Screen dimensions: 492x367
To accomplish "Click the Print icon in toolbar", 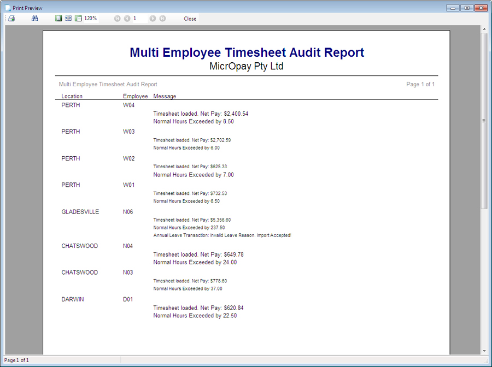I will point(11,19).
